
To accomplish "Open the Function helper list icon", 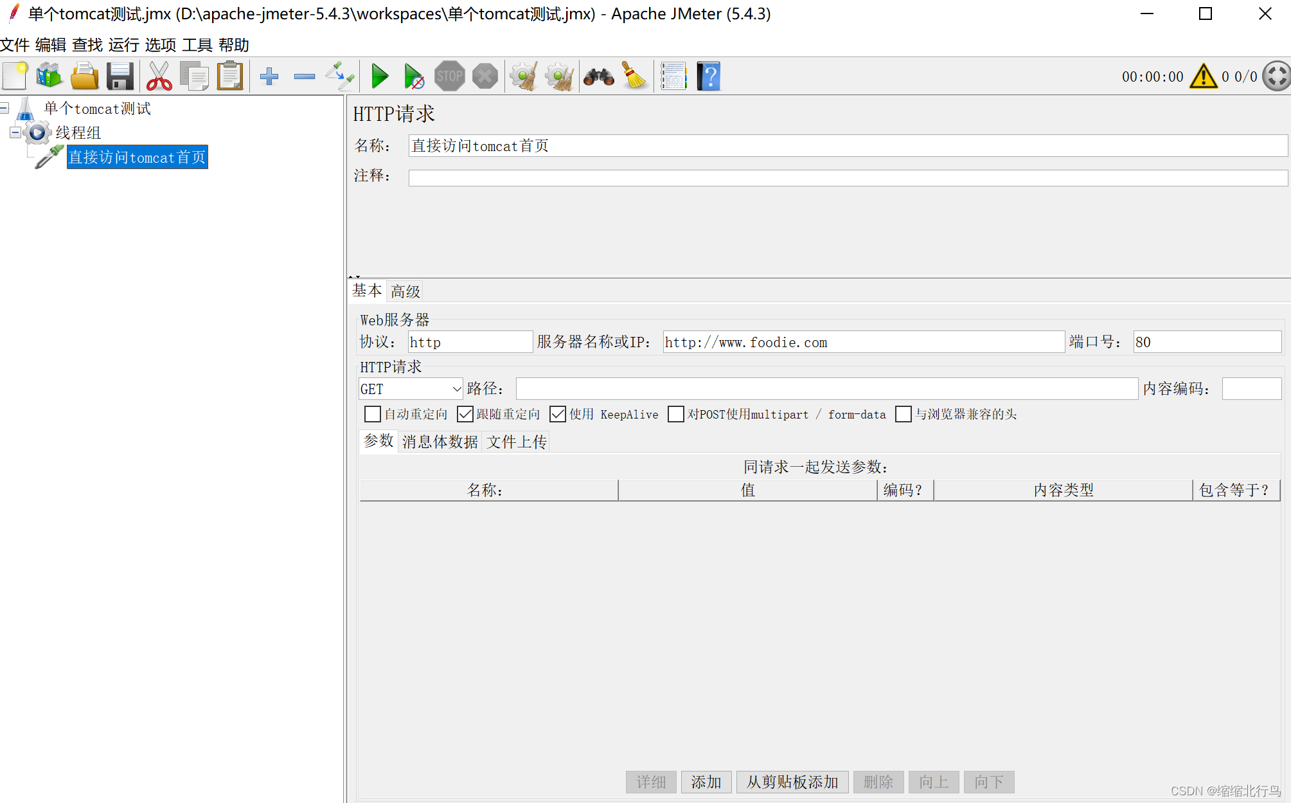I will pos(673,77).
